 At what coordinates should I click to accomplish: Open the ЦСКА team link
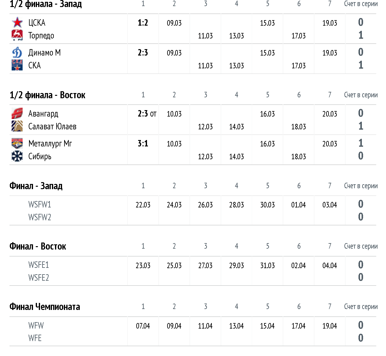coord(37,23)
